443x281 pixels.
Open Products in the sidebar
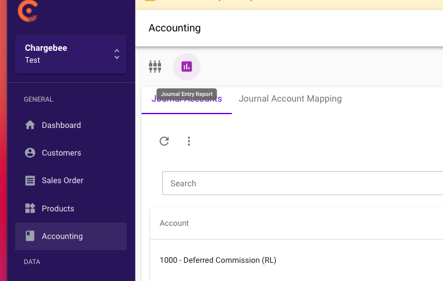point(71,208)
